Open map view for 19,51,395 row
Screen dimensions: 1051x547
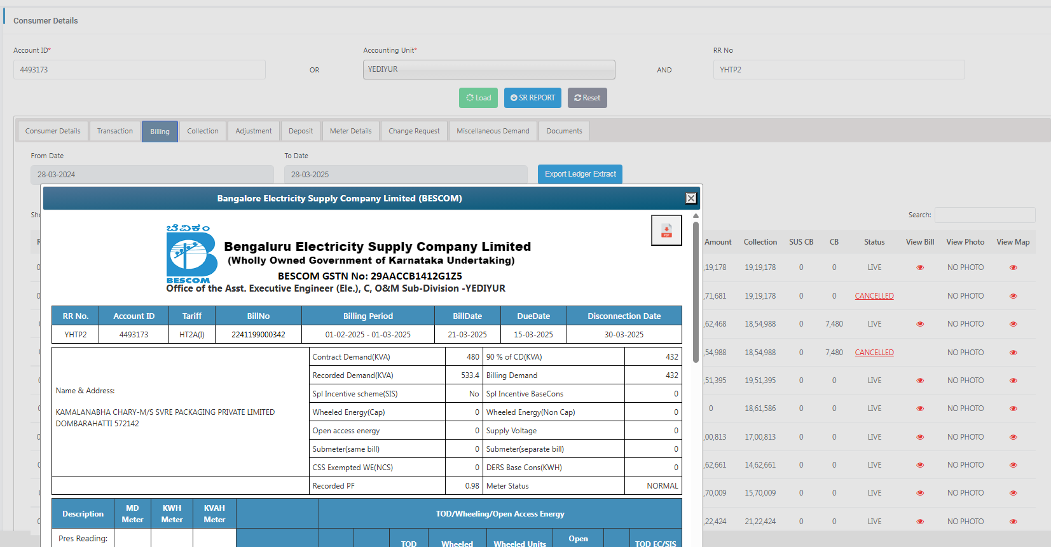pyautogui.click(x=1013, y=381)
